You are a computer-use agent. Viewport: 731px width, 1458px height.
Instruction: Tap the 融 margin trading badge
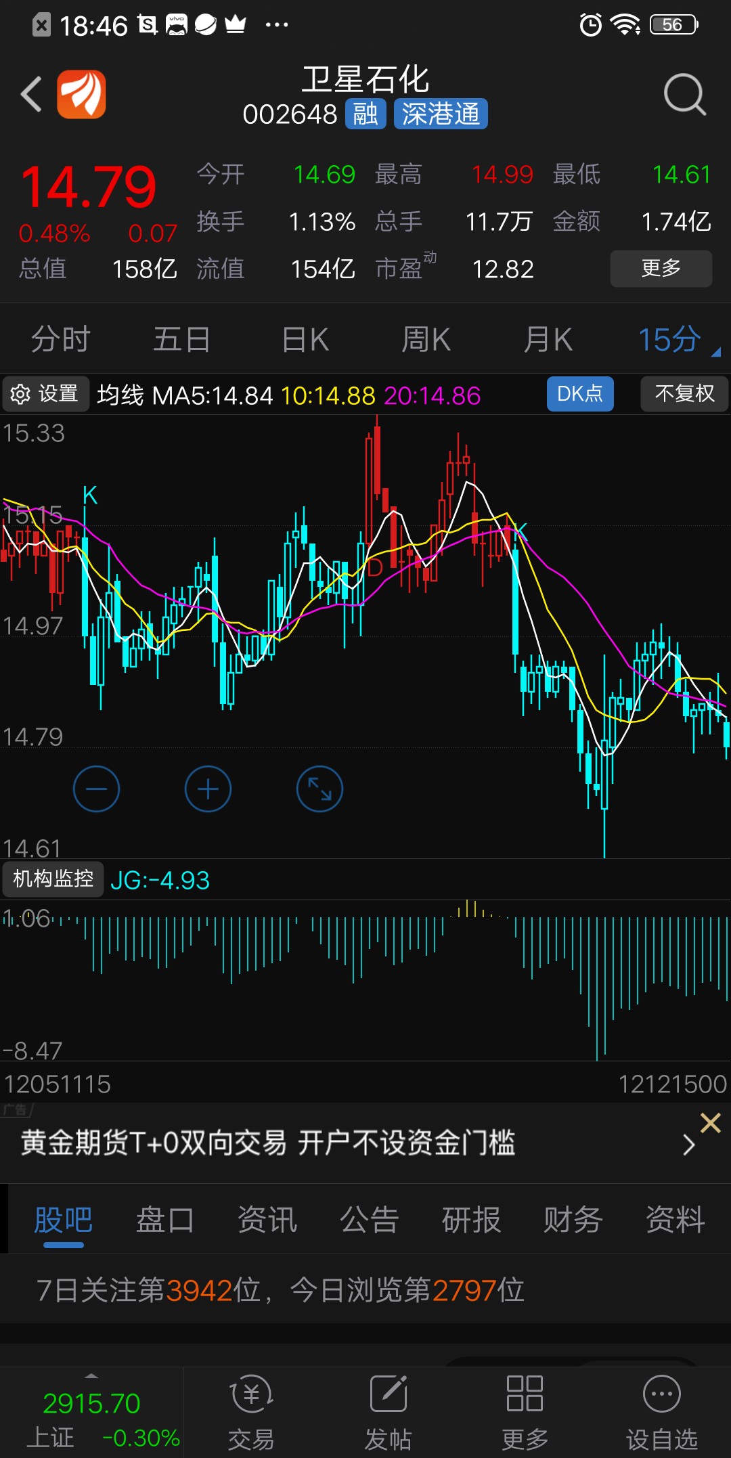click(x=365, y=114)
